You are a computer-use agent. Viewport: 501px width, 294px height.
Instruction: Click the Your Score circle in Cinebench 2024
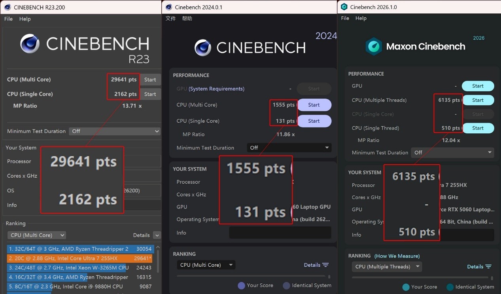point(241,285)
